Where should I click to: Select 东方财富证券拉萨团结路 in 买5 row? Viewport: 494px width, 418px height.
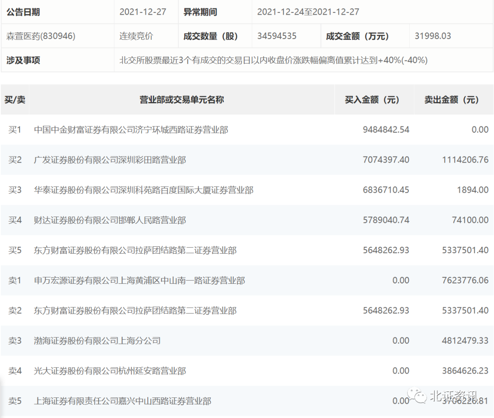click(x=135, y=250)
